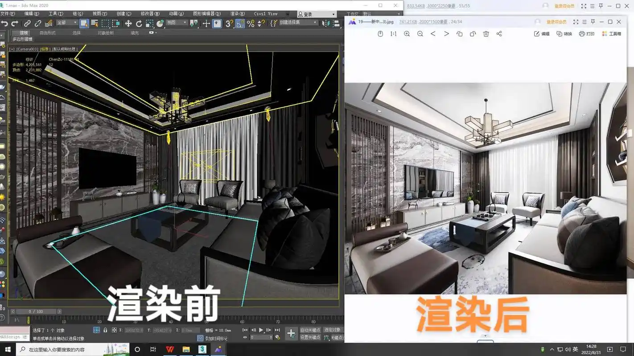634x356 pixels.
Task: Go to next image in viewer
Action: pos(446,34)
